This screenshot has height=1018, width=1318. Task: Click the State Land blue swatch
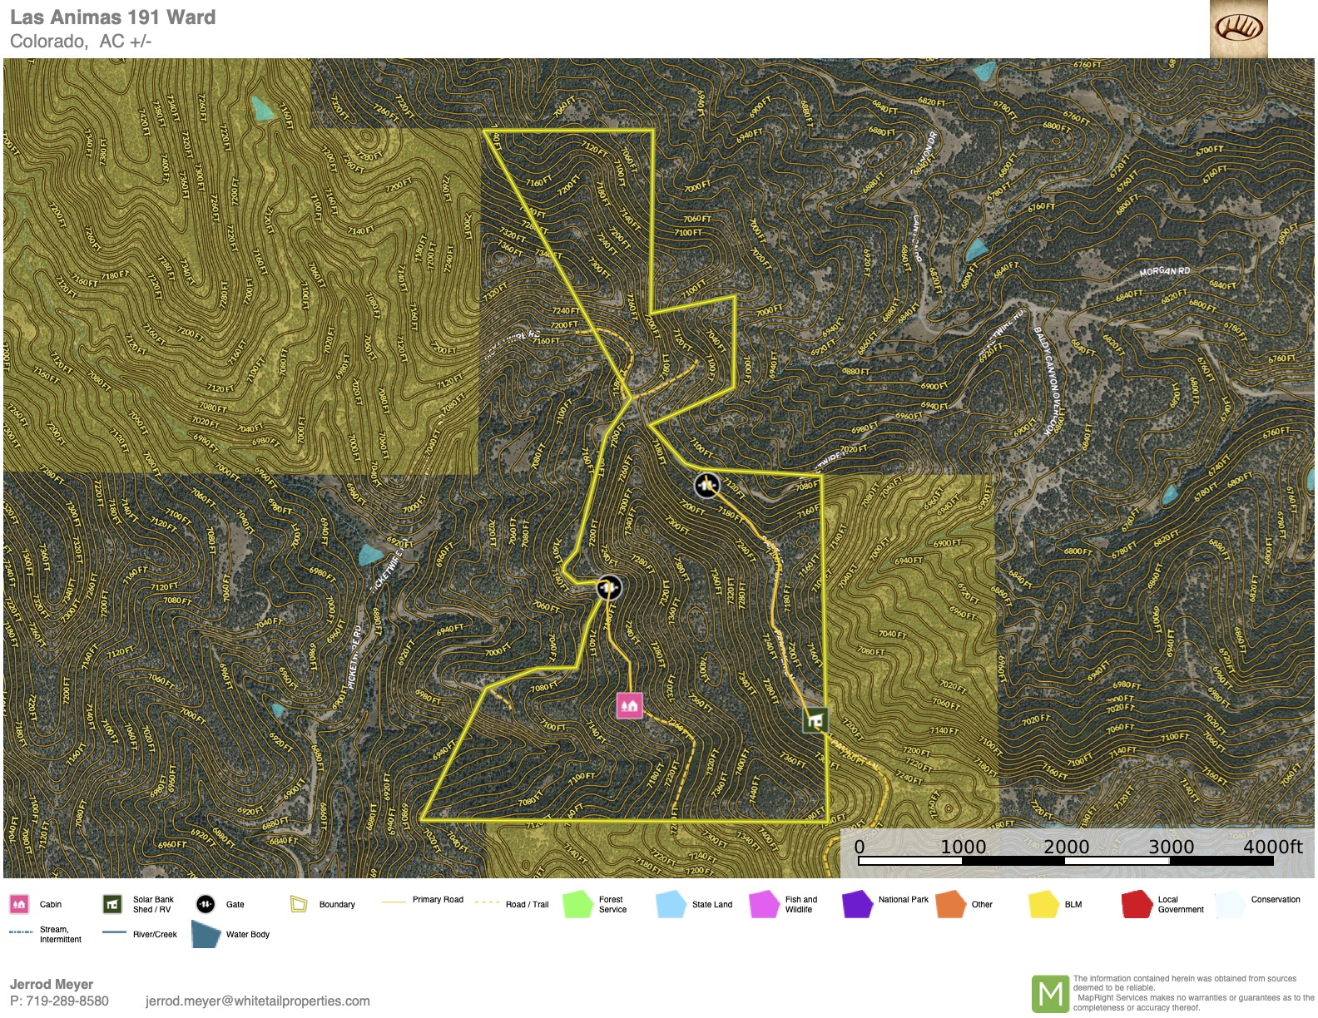(x=670, y=904)
